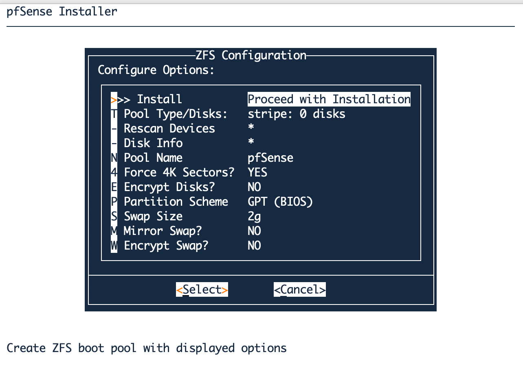Toggle Force 4K Sectors option
Screen dimensions: 523x374
[189, 172]
